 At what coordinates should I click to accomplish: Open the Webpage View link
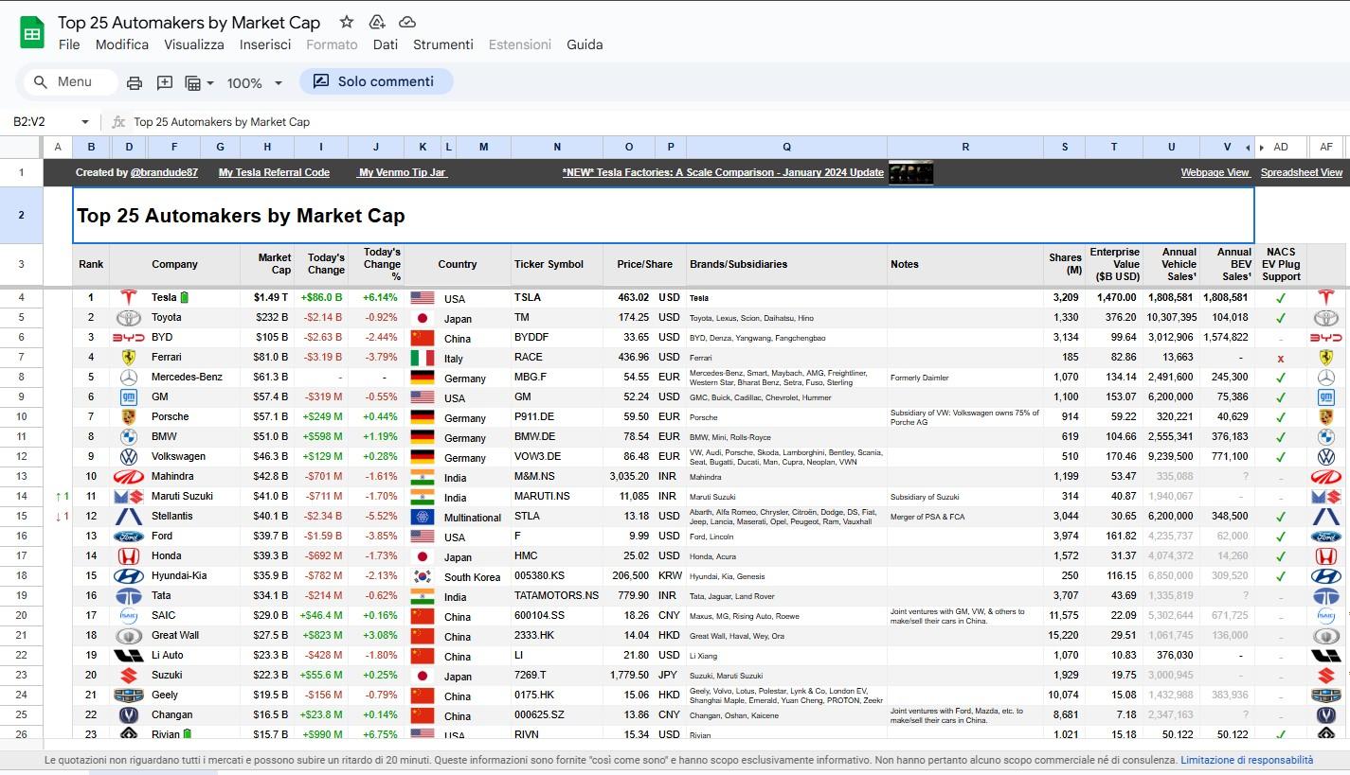[1215, 173]
